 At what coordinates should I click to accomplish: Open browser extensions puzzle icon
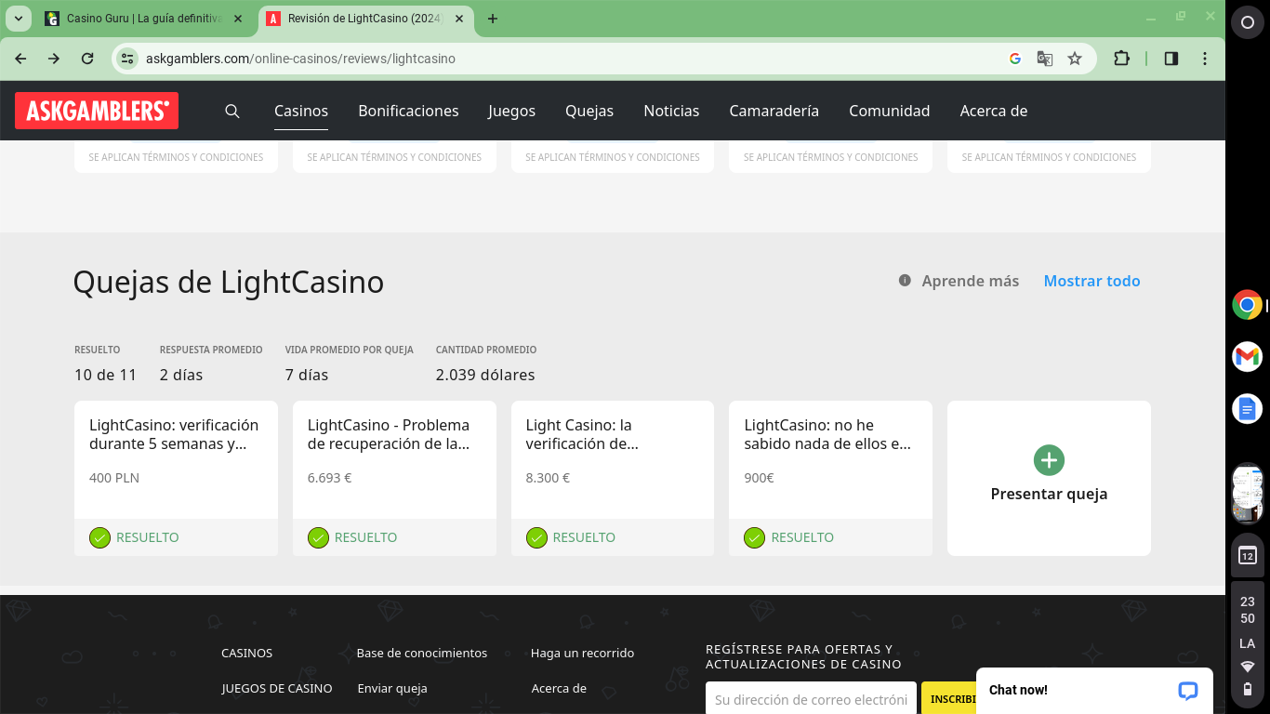click(1121, 59)
